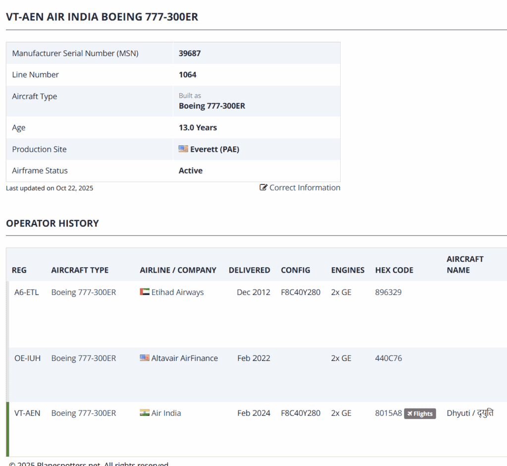Click registration OE-IUH in operator history
This screenshot has width=507, height=466.
coord(27,358)
